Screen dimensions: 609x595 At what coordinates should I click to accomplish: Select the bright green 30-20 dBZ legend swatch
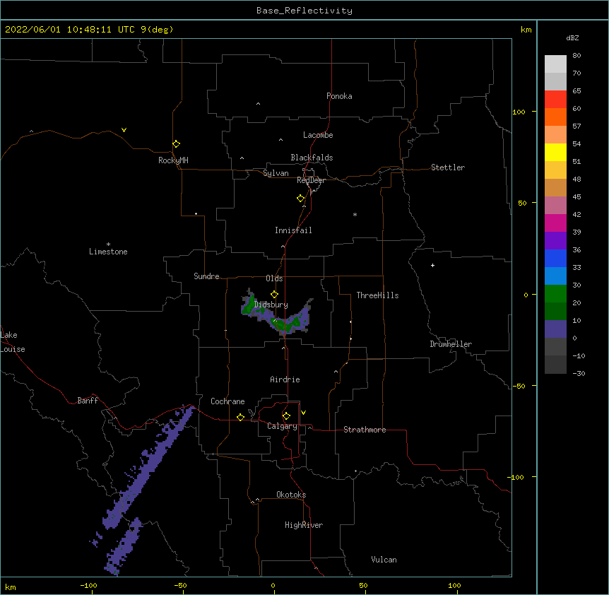click(x=555, y=294)
